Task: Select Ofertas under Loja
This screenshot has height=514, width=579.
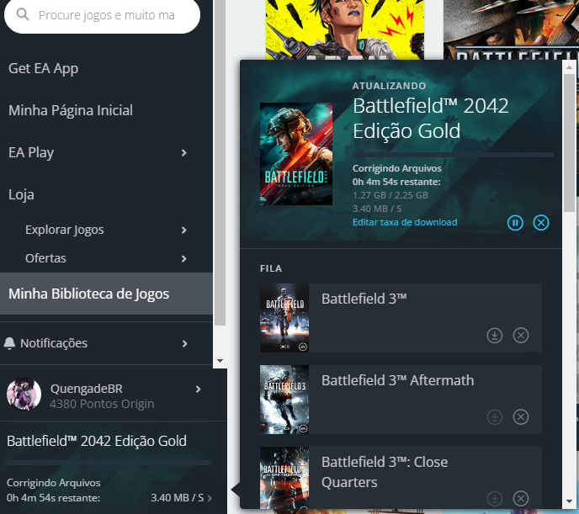Action: click(45, 258)
